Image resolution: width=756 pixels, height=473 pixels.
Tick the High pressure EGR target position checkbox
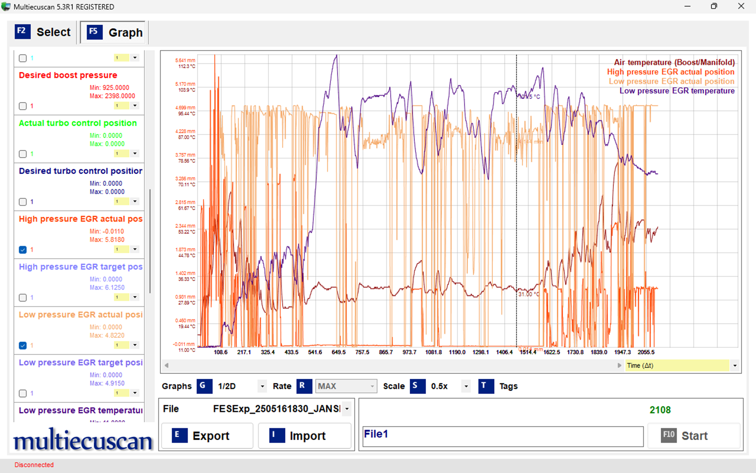coord(23,297)
